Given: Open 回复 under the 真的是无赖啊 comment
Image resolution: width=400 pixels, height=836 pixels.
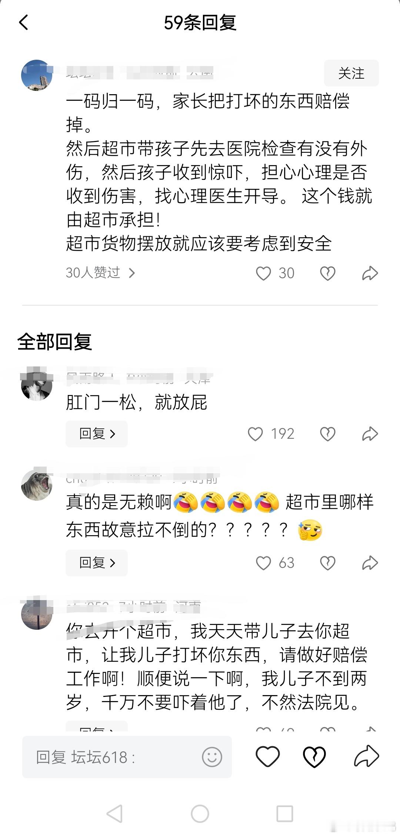Looking at the screenshot, I should pos(97,563).
